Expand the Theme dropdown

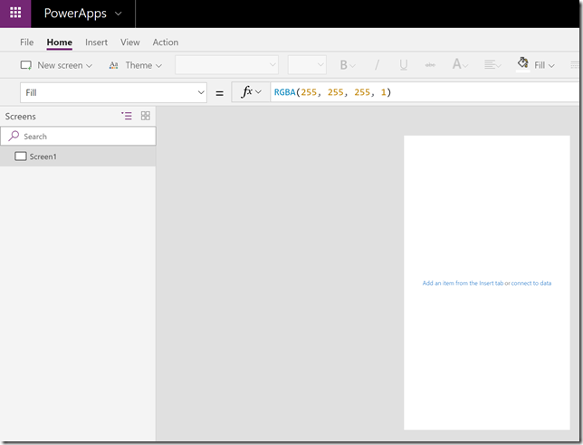tap(136, 65)
